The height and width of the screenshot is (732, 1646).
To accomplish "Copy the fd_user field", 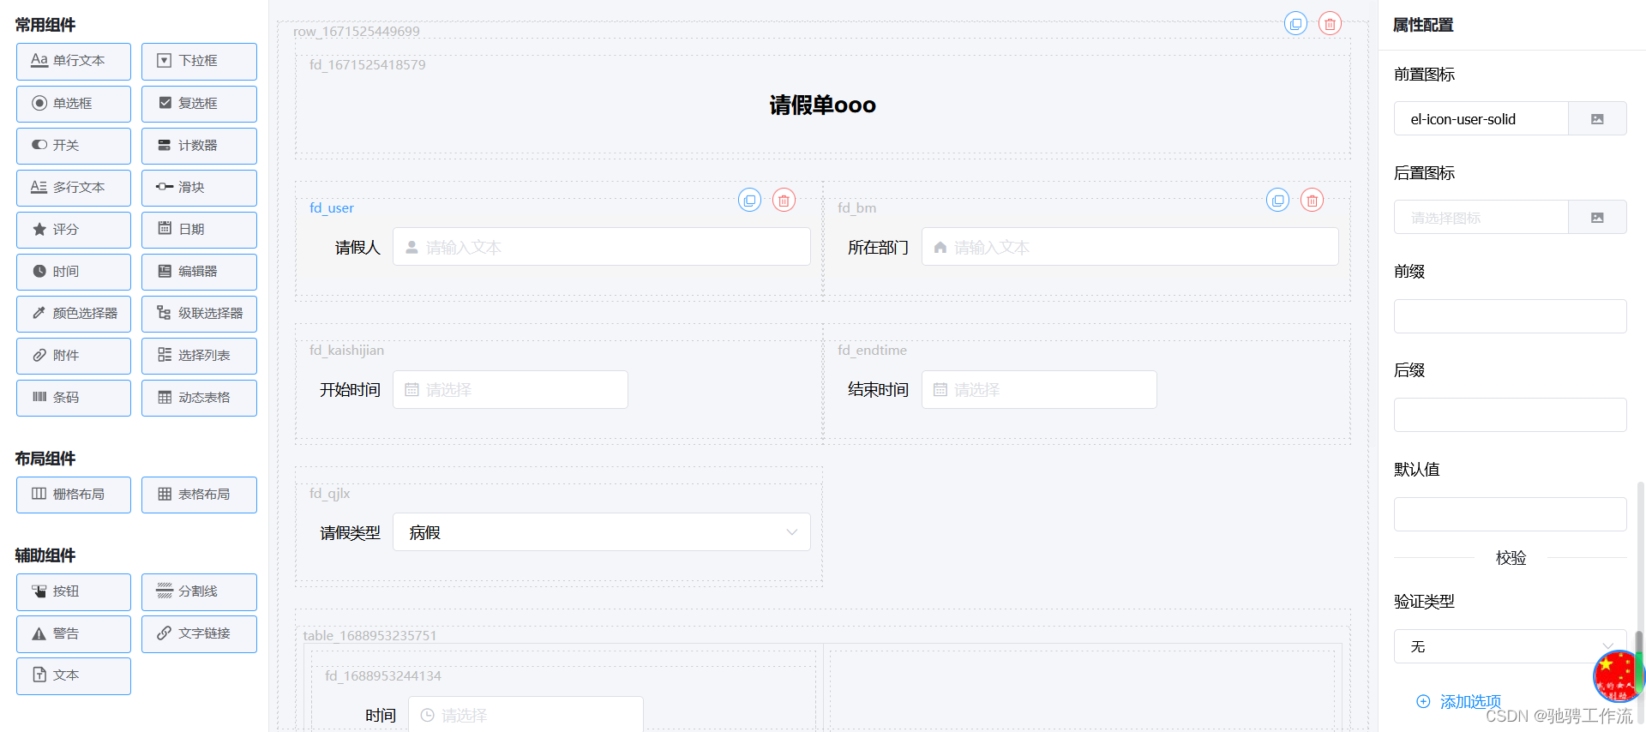I will pos(749,201).
